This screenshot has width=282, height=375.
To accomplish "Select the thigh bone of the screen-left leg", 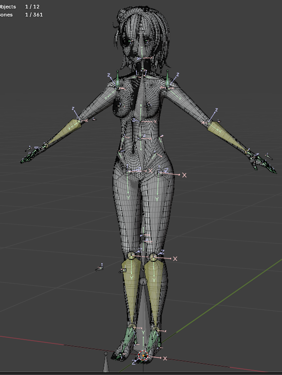I will click(129, 213).
